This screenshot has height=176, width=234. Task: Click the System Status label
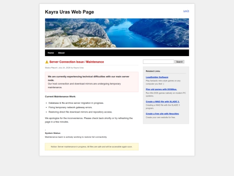pos(53,133)
